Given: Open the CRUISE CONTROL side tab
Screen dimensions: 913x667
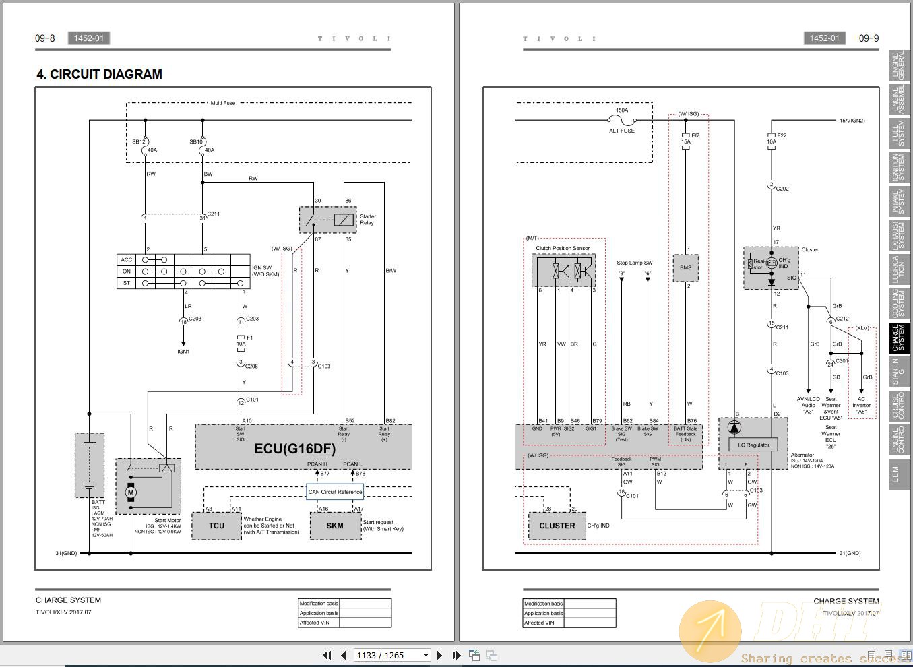Looking at the screenshot, I should [x=899, y=406].
